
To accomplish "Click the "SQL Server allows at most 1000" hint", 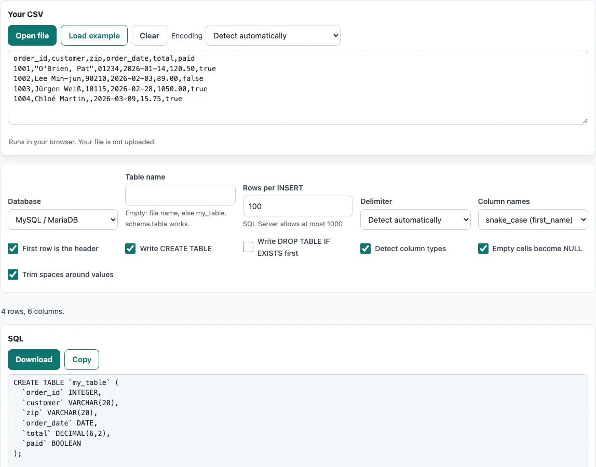I will point(293,224).
